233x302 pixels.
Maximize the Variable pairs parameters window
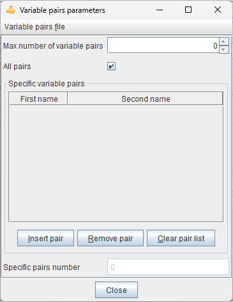pyautogui.click(x=188, y=10)
